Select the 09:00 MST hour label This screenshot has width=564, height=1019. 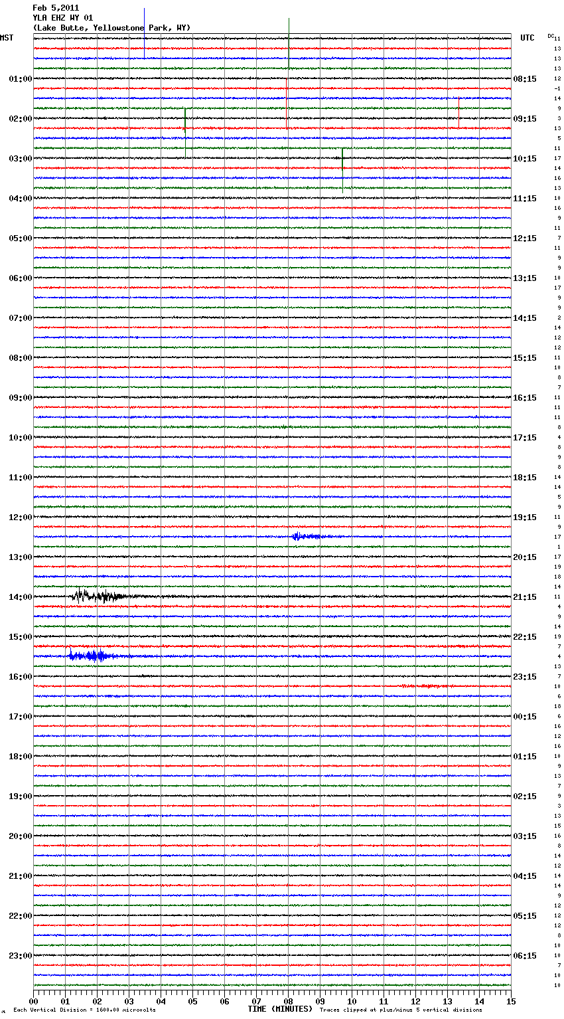21,398
